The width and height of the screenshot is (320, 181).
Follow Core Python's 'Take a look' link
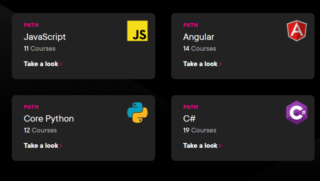coord(41,146)
